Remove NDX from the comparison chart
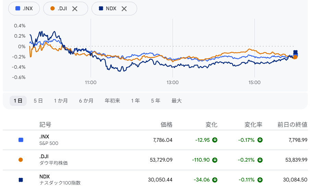The height and width of the screenshot is (190, 314). click(124, 9)
